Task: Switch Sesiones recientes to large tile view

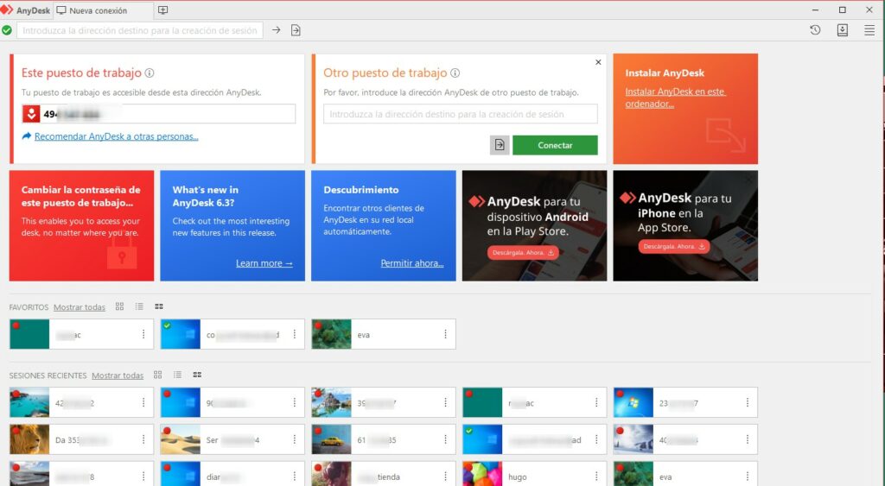Action: (158, 375)
